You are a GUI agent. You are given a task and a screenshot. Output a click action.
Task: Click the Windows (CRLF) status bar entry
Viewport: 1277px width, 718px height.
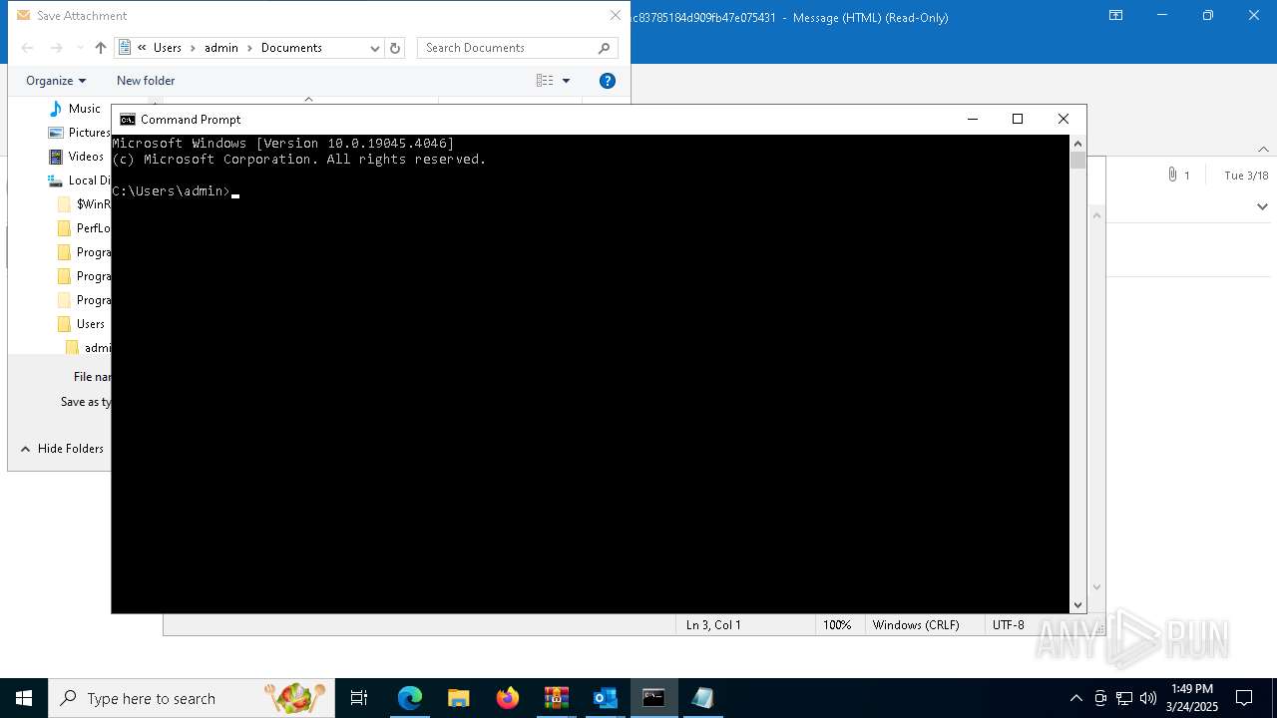click(x=916, y=625)
